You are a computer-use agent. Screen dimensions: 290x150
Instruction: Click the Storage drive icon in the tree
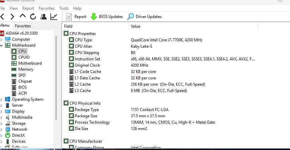click(x=8, y=123)
